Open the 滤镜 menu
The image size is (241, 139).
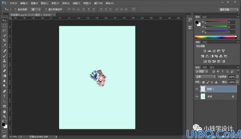coord(76,3)
